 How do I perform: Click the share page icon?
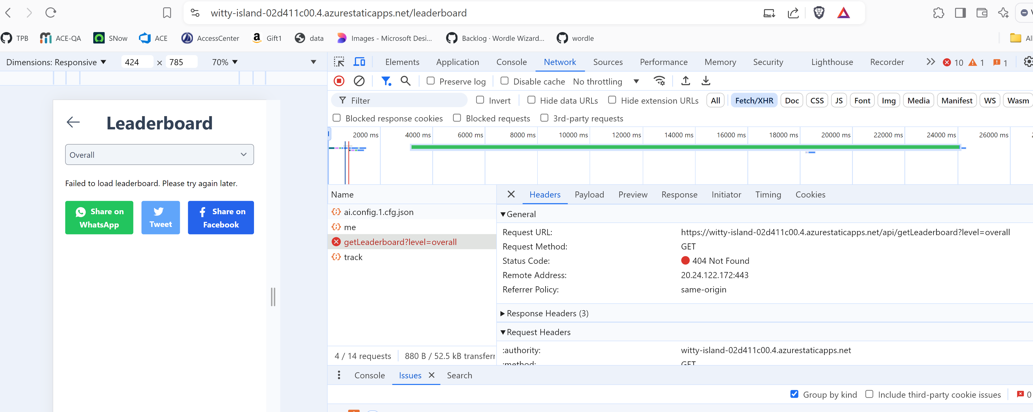[793, 13]
